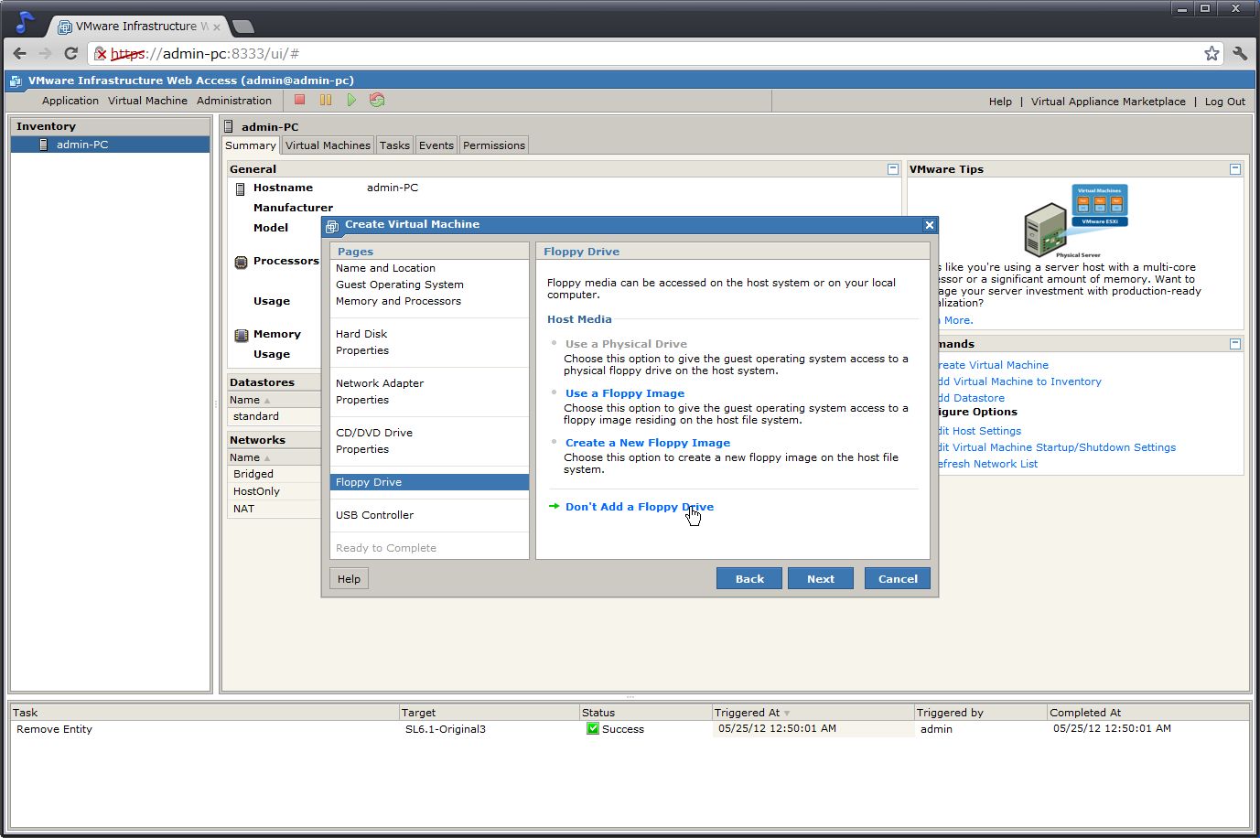Switch to the Events tab
This screenshot has height=838, width=1260.
point(436,145)
